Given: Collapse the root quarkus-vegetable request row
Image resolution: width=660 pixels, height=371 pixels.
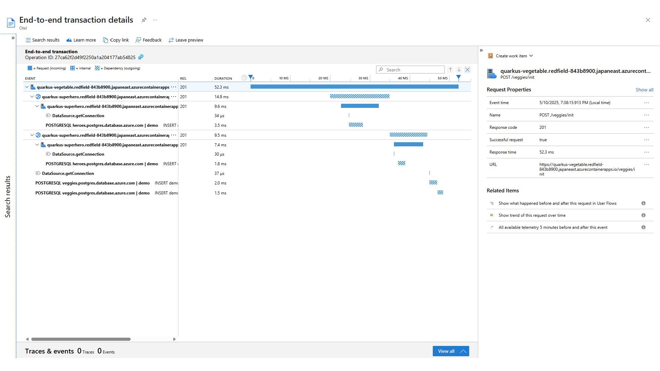Looking at the screenshot, I should click(27, 87).
